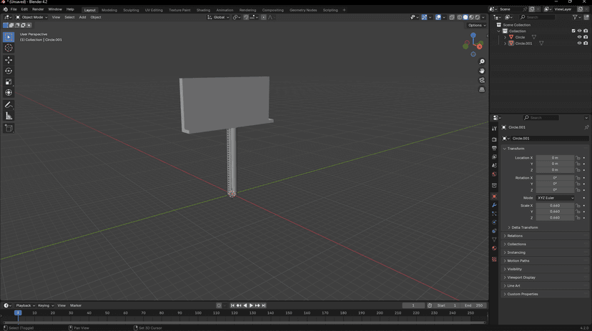Select the Add Cube tool
This screenshot has height=331, width=592.
(9, 128)
